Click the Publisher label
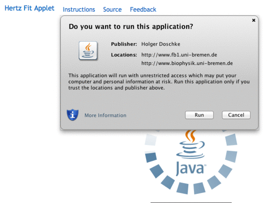The height and width of the screenshot is (203, 272). click(124, 44)
